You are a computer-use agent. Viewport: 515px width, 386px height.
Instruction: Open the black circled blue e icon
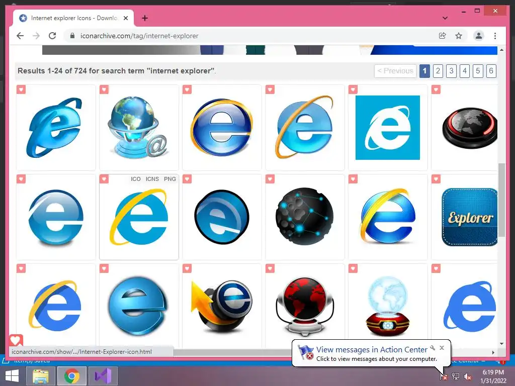(x=222, y=217)
